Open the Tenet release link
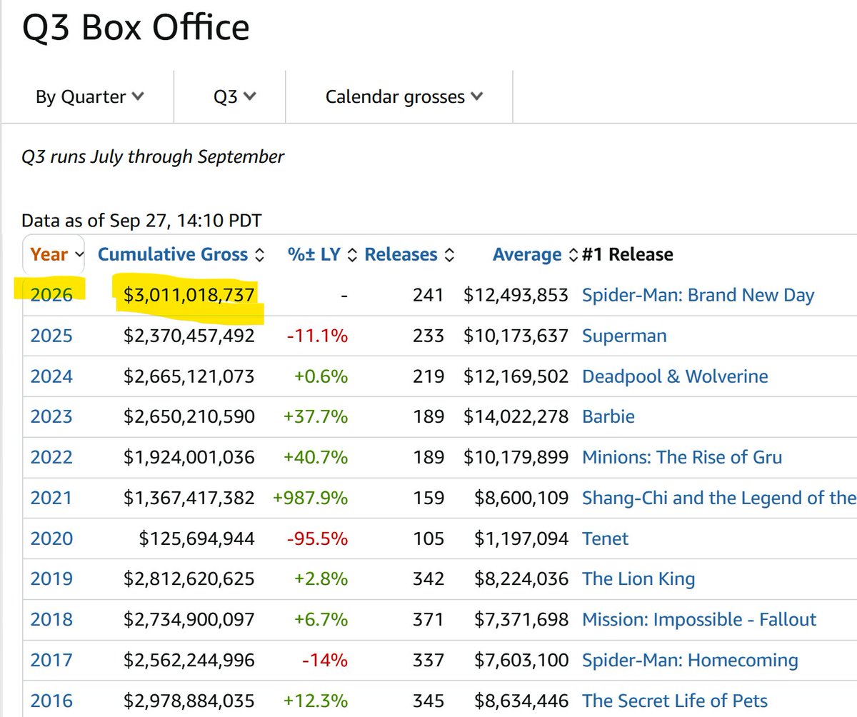 [606, 538]
